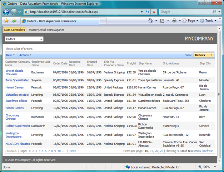The image size is (224, 172).
Task: Open Victuailles en stock customer link
Action: tap(17, 95)
